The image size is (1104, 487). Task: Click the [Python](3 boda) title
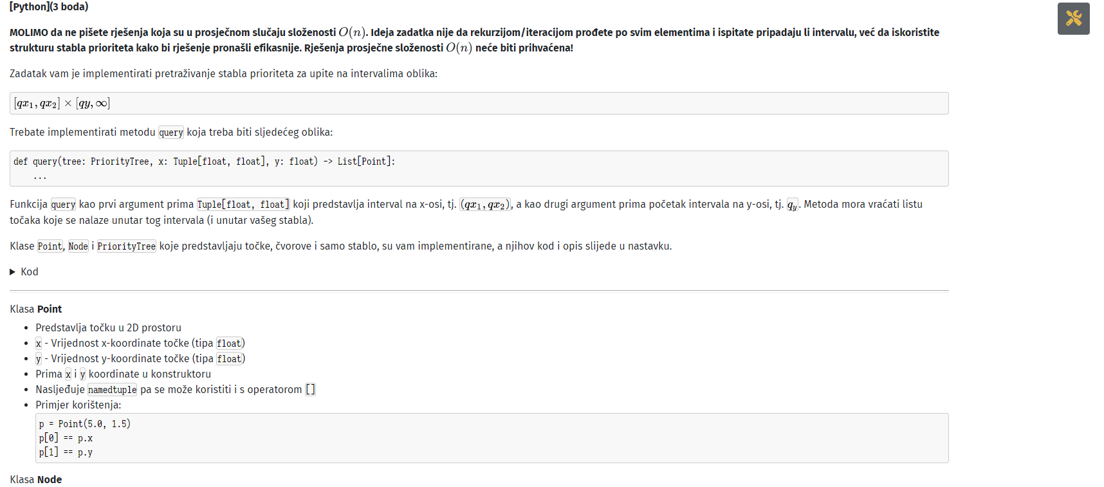pyautogui.click(x=49, y=7)
